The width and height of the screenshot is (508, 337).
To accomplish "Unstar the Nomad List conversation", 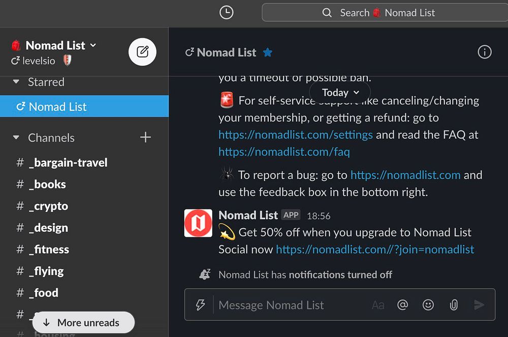I will point(268,52).
